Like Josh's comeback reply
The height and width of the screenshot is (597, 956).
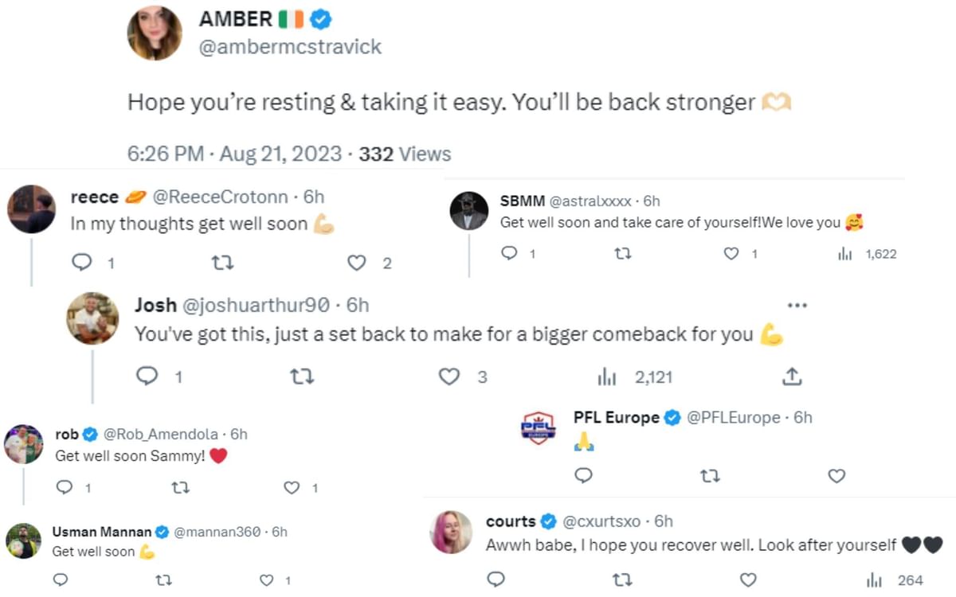pos(450,377)
